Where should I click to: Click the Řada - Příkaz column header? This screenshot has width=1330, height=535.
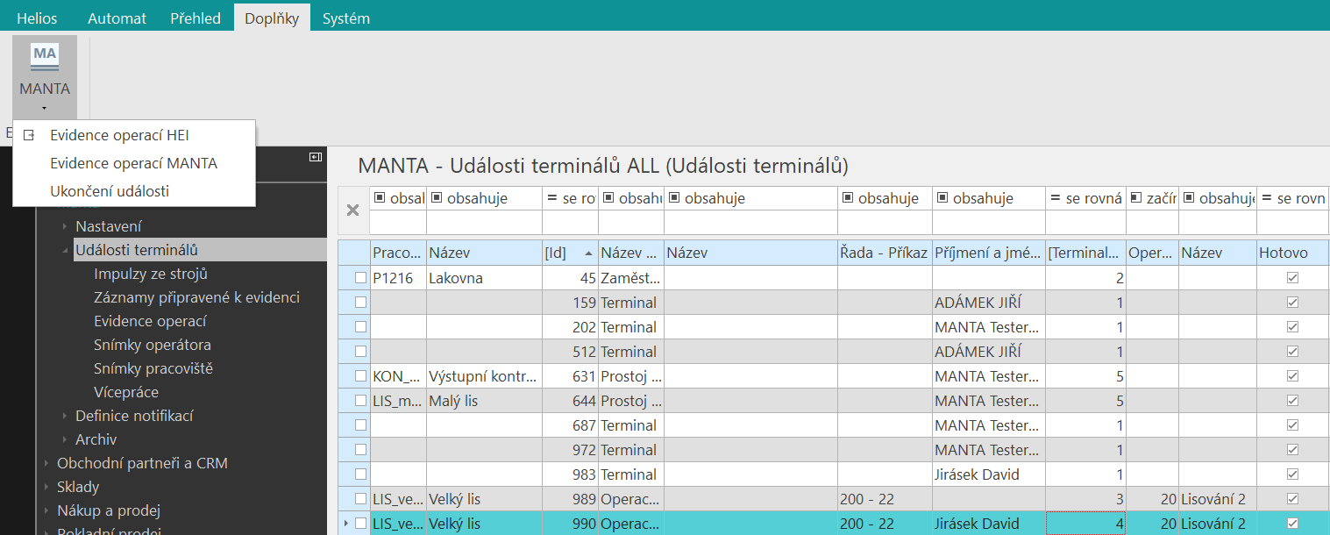coord(884,253)
